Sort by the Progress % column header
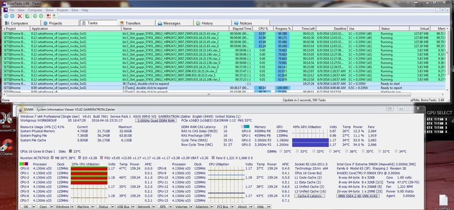This screenshot has height=210, width=454. click(x=283, y=29)
